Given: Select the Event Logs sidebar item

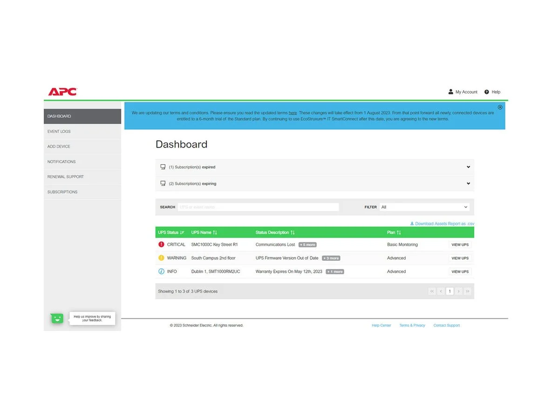Looking at the screenshot, I should (x=59, y=131).
